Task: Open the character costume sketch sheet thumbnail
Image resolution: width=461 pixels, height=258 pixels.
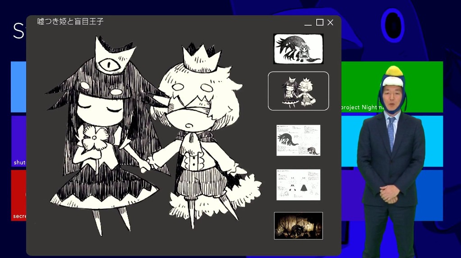Action: [298, 185]
